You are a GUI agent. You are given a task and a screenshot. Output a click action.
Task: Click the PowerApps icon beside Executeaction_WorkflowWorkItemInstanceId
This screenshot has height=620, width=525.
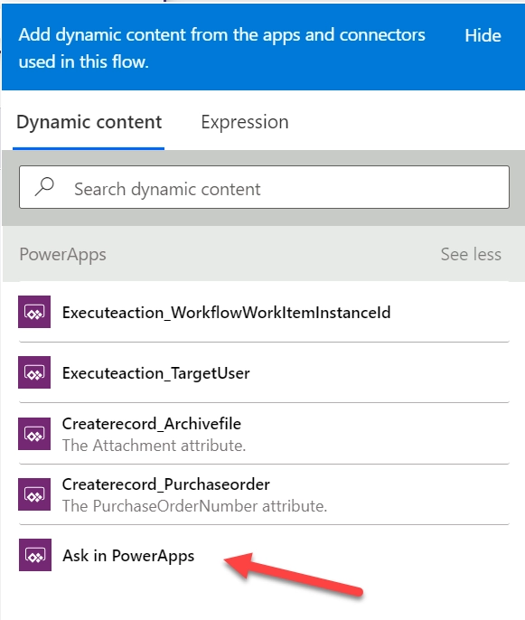[34, 312]
